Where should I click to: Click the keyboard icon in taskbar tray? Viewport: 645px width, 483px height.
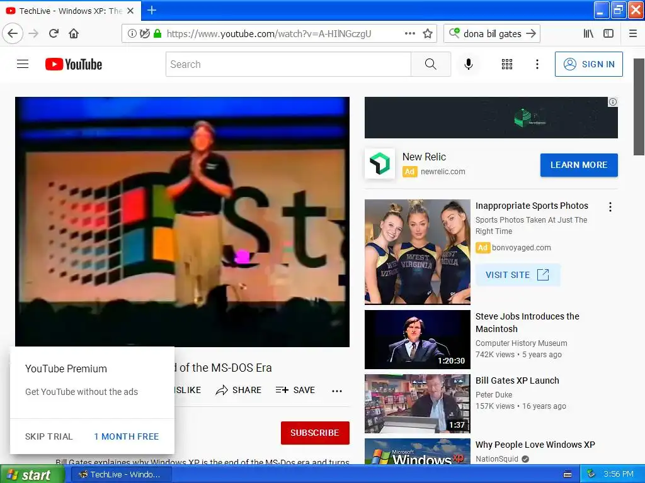[x=568, y=474]
